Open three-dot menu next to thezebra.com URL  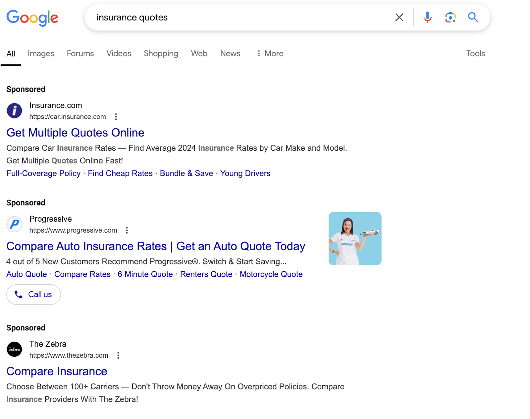118,355
